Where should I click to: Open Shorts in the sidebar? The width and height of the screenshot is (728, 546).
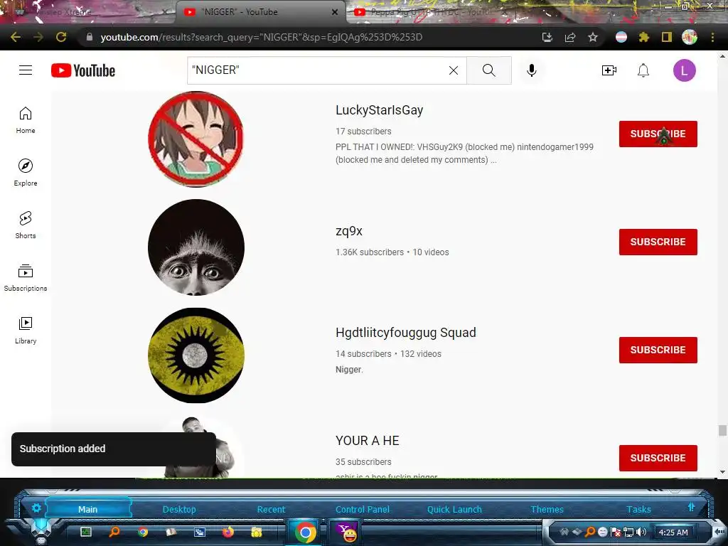[x=26, y=225]
